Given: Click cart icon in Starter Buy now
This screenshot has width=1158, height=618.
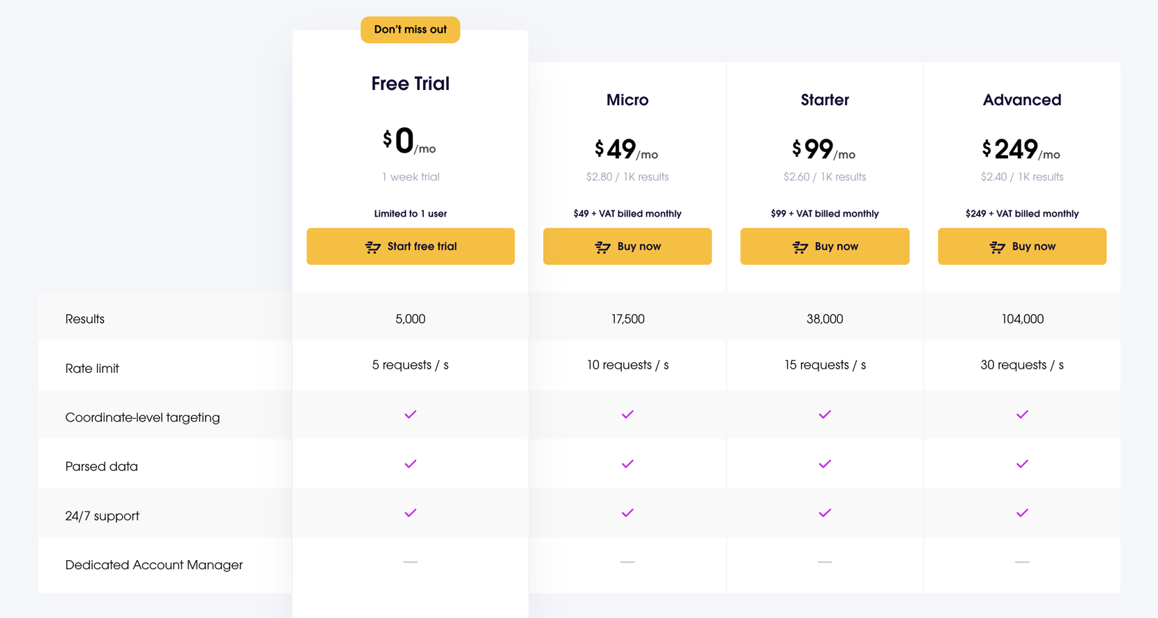Looking at the screenshot, I should (x=800, y=247).
